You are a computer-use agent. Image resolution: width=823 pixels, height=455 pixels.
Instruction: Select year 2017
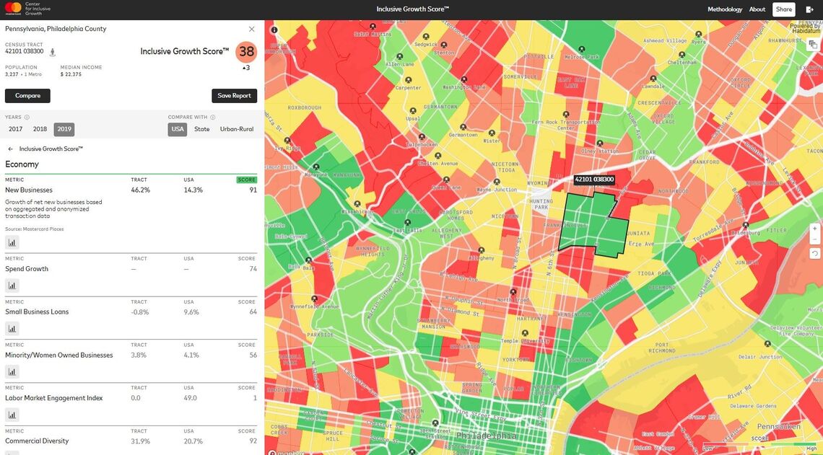coord(15,130)
